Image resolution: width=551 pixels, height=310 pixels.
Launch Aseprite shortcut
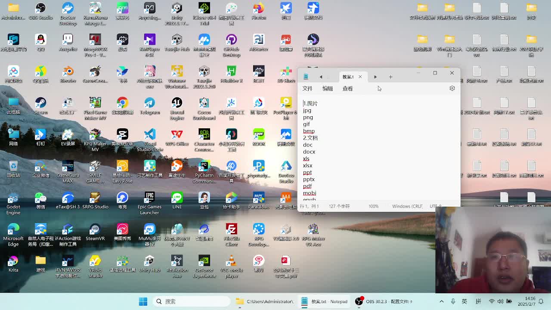pyautogui.click(x=68, y=43)
